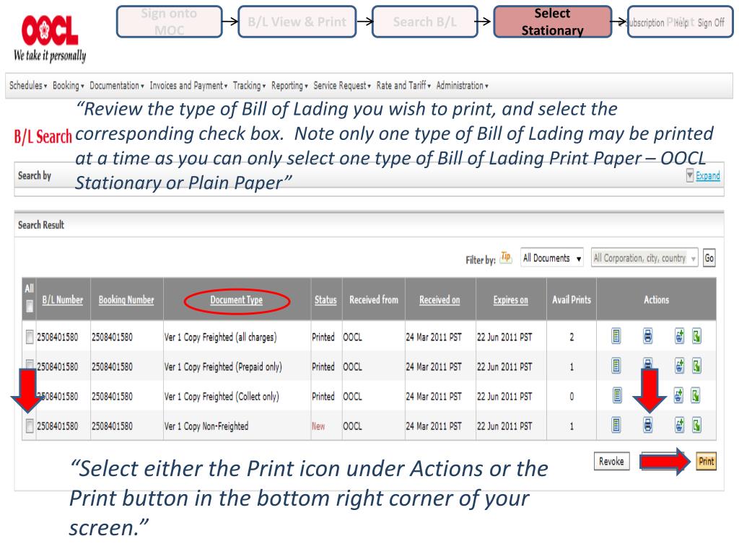Click the Tip icon beside Filter by

point(506,258)
